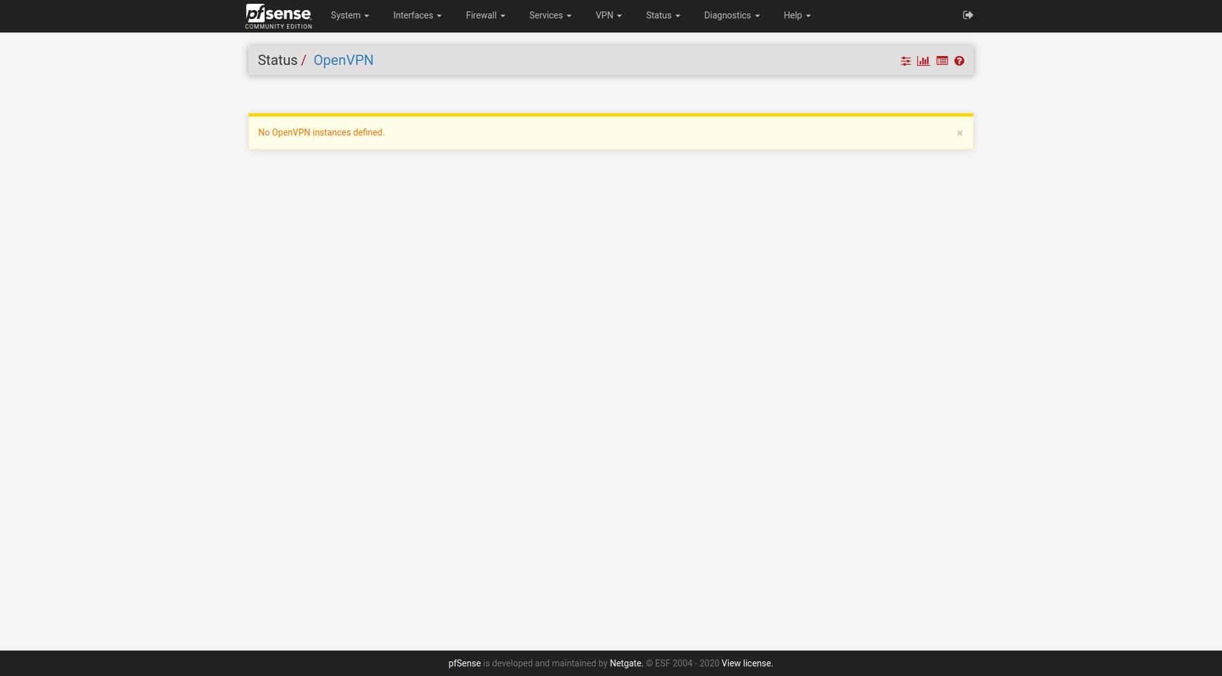Open the Diagnostics dropdown menu
1222x676 pixels.
pyautogui.click(x=731, y=15)
